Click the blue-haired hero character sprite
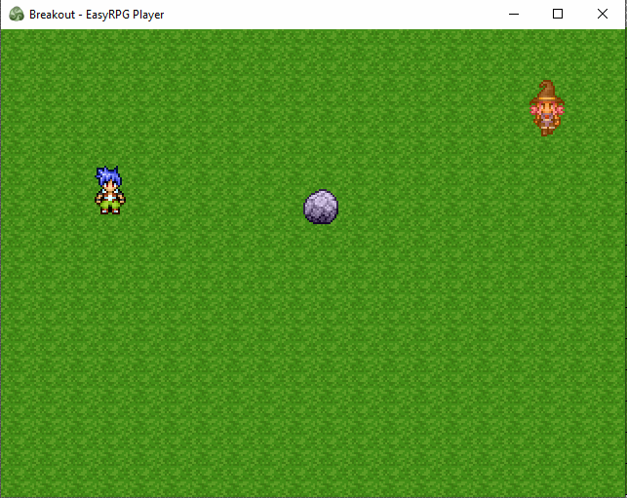The image size is (627, 498). [110, 190]
